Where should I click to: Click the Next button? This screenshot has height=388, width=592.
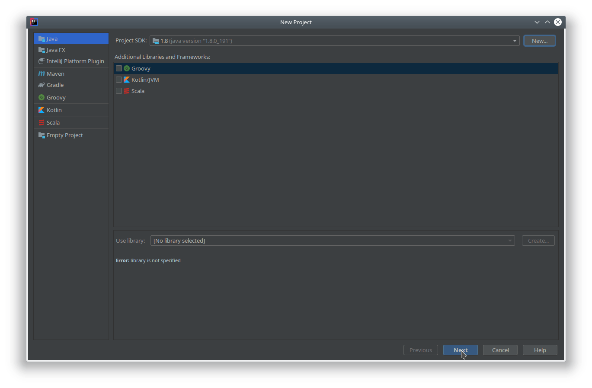[461, 350]
